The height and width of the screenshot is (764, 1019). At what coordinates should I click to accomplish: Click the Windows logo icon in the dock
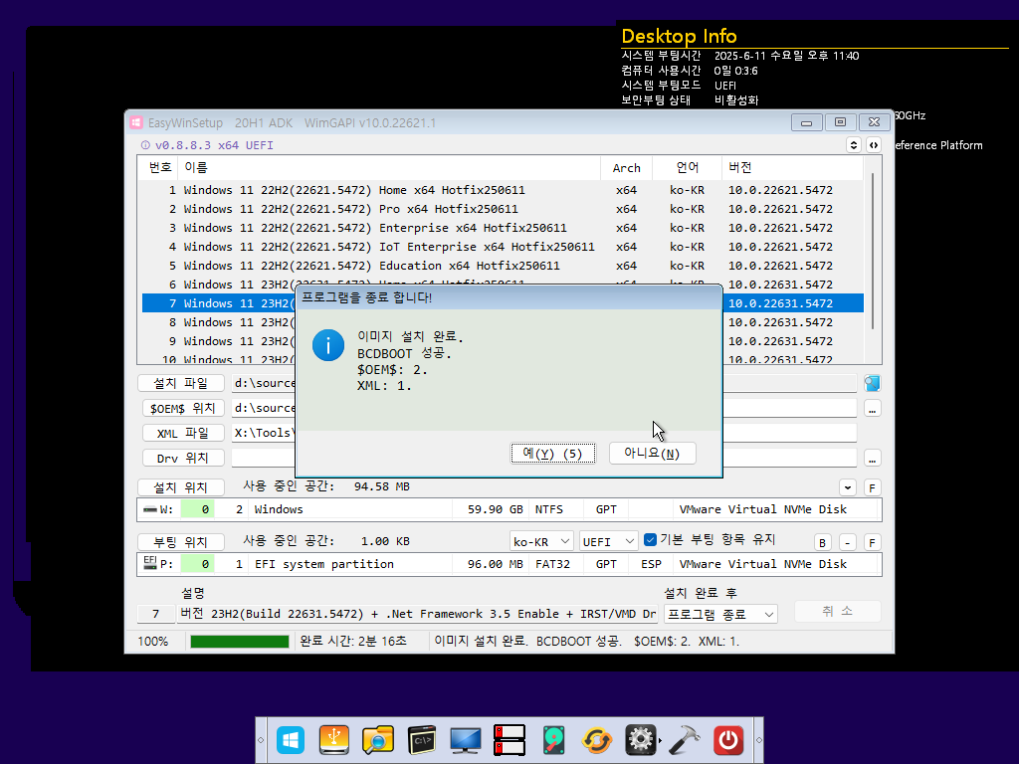291,740
